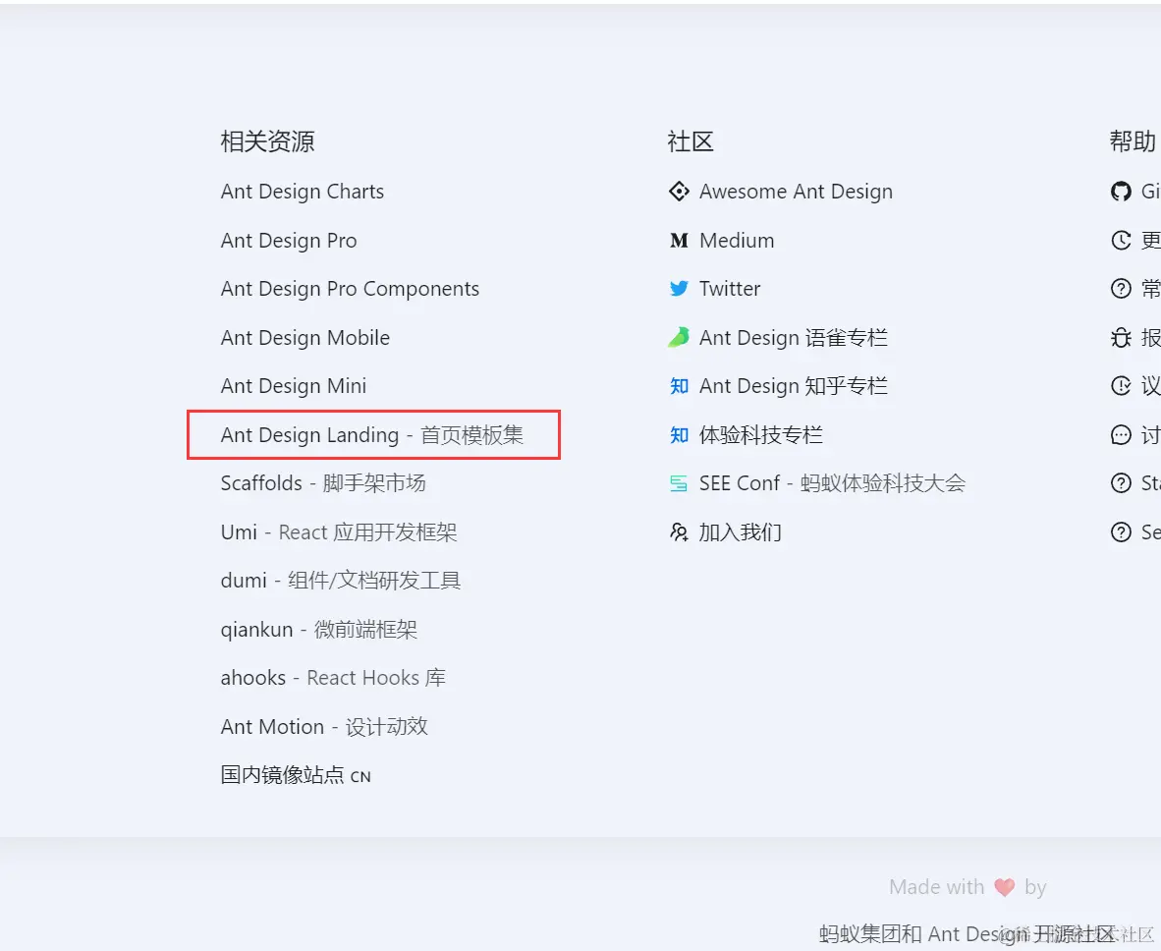The width and height of the screenshot is (1161, 951).
Task: Click the Awesome Ant Design diamond icon
Action: 679,192
